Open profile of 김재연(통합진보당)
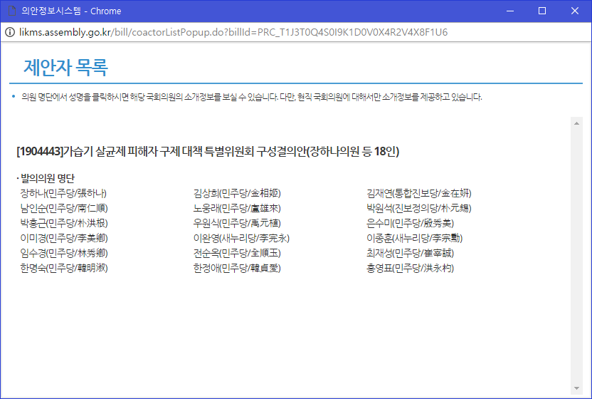The image size is (592, 399). pos(419,193)
